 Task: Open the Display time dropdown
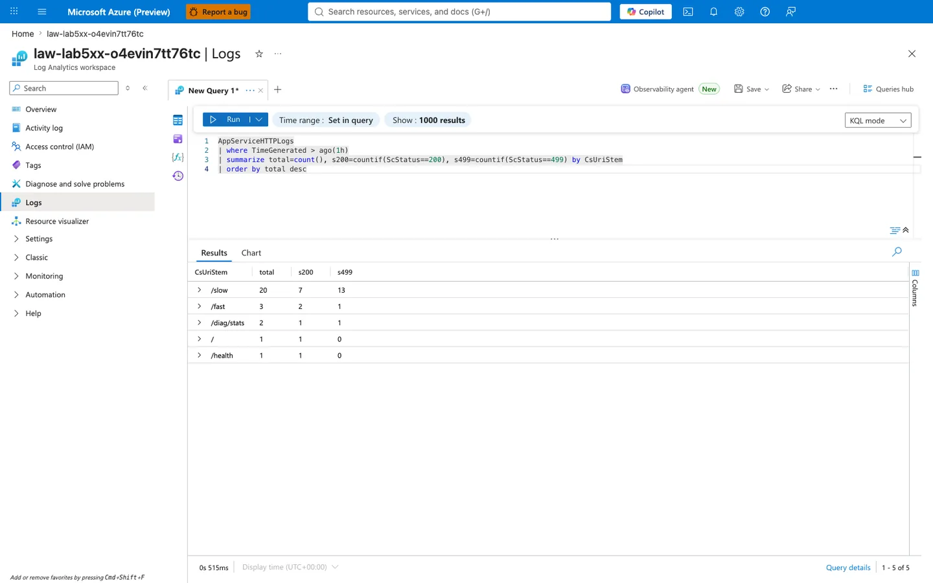290,567
